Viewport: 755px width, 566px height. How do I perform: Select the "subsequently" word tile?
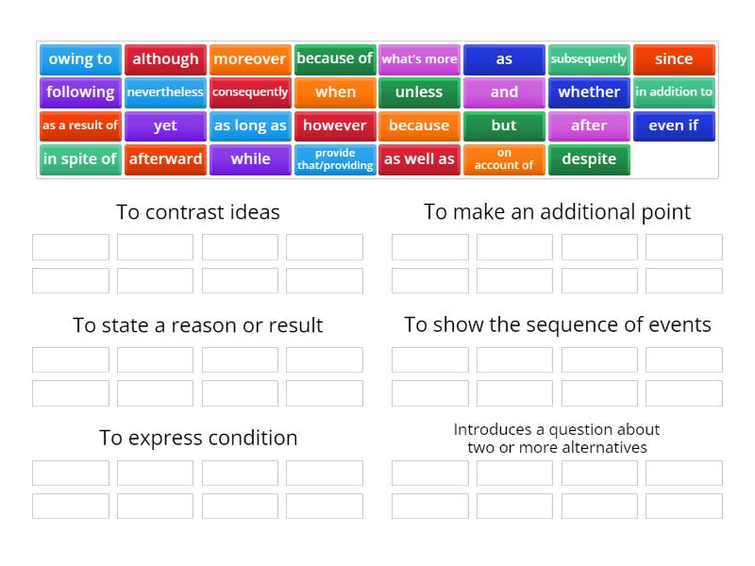[x=589, y=59]
